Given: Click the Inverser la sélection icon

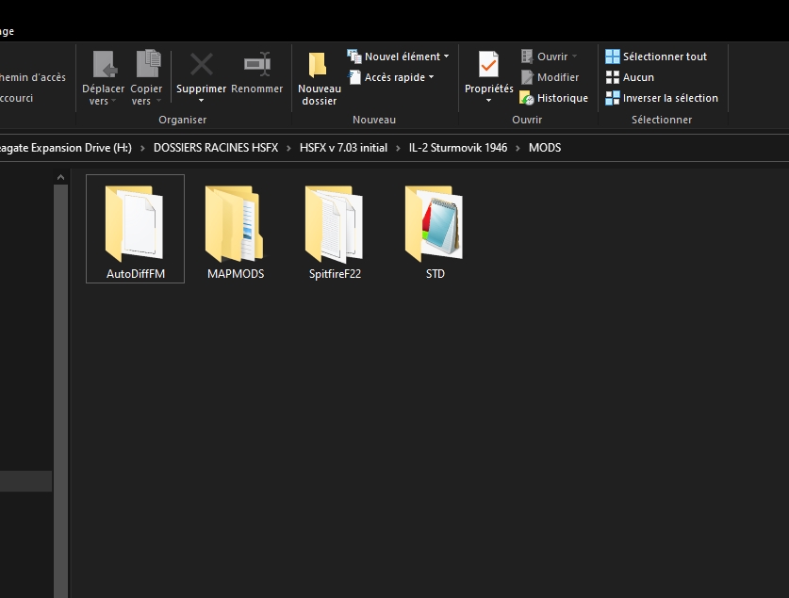Looking at the screenshot, I should [613, 98].
